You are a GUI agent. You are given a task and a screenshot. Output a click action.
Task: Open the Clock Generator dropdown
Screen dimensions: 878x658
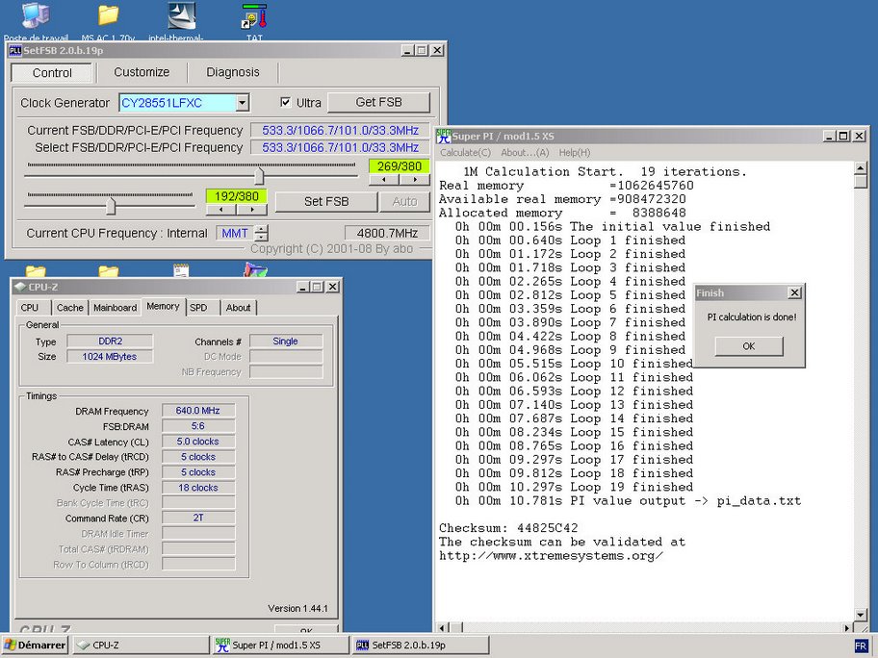coord(242,103)
